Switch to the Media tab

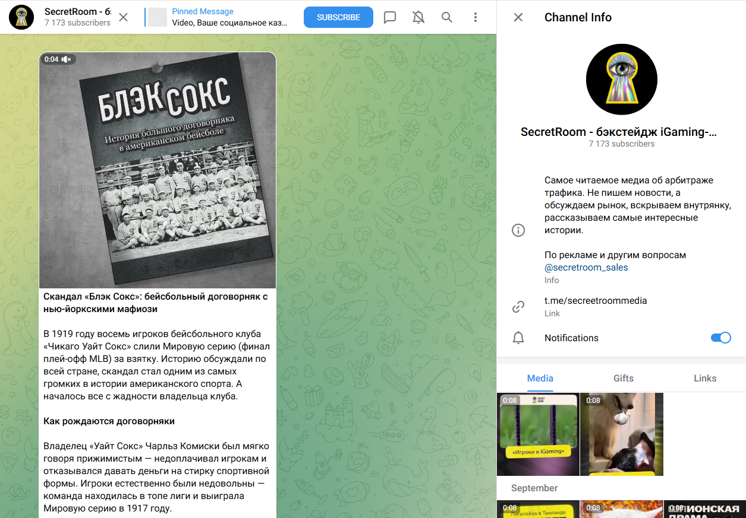click(540, 378)
